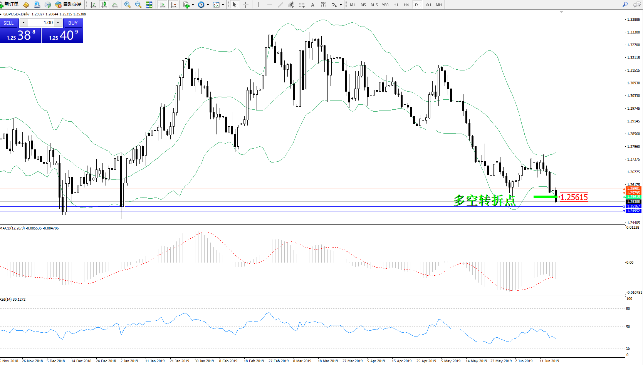
Task: Select the trendline drawing tool
Action: point(280,5)
